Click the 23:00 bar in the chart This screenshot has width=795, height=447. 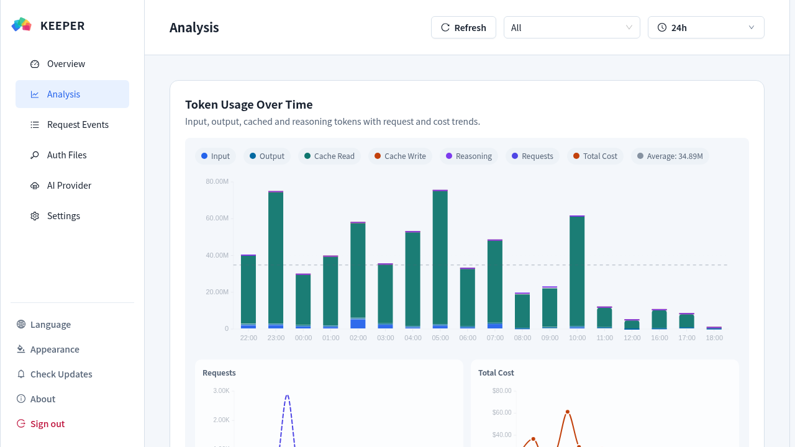pos(276,260)
